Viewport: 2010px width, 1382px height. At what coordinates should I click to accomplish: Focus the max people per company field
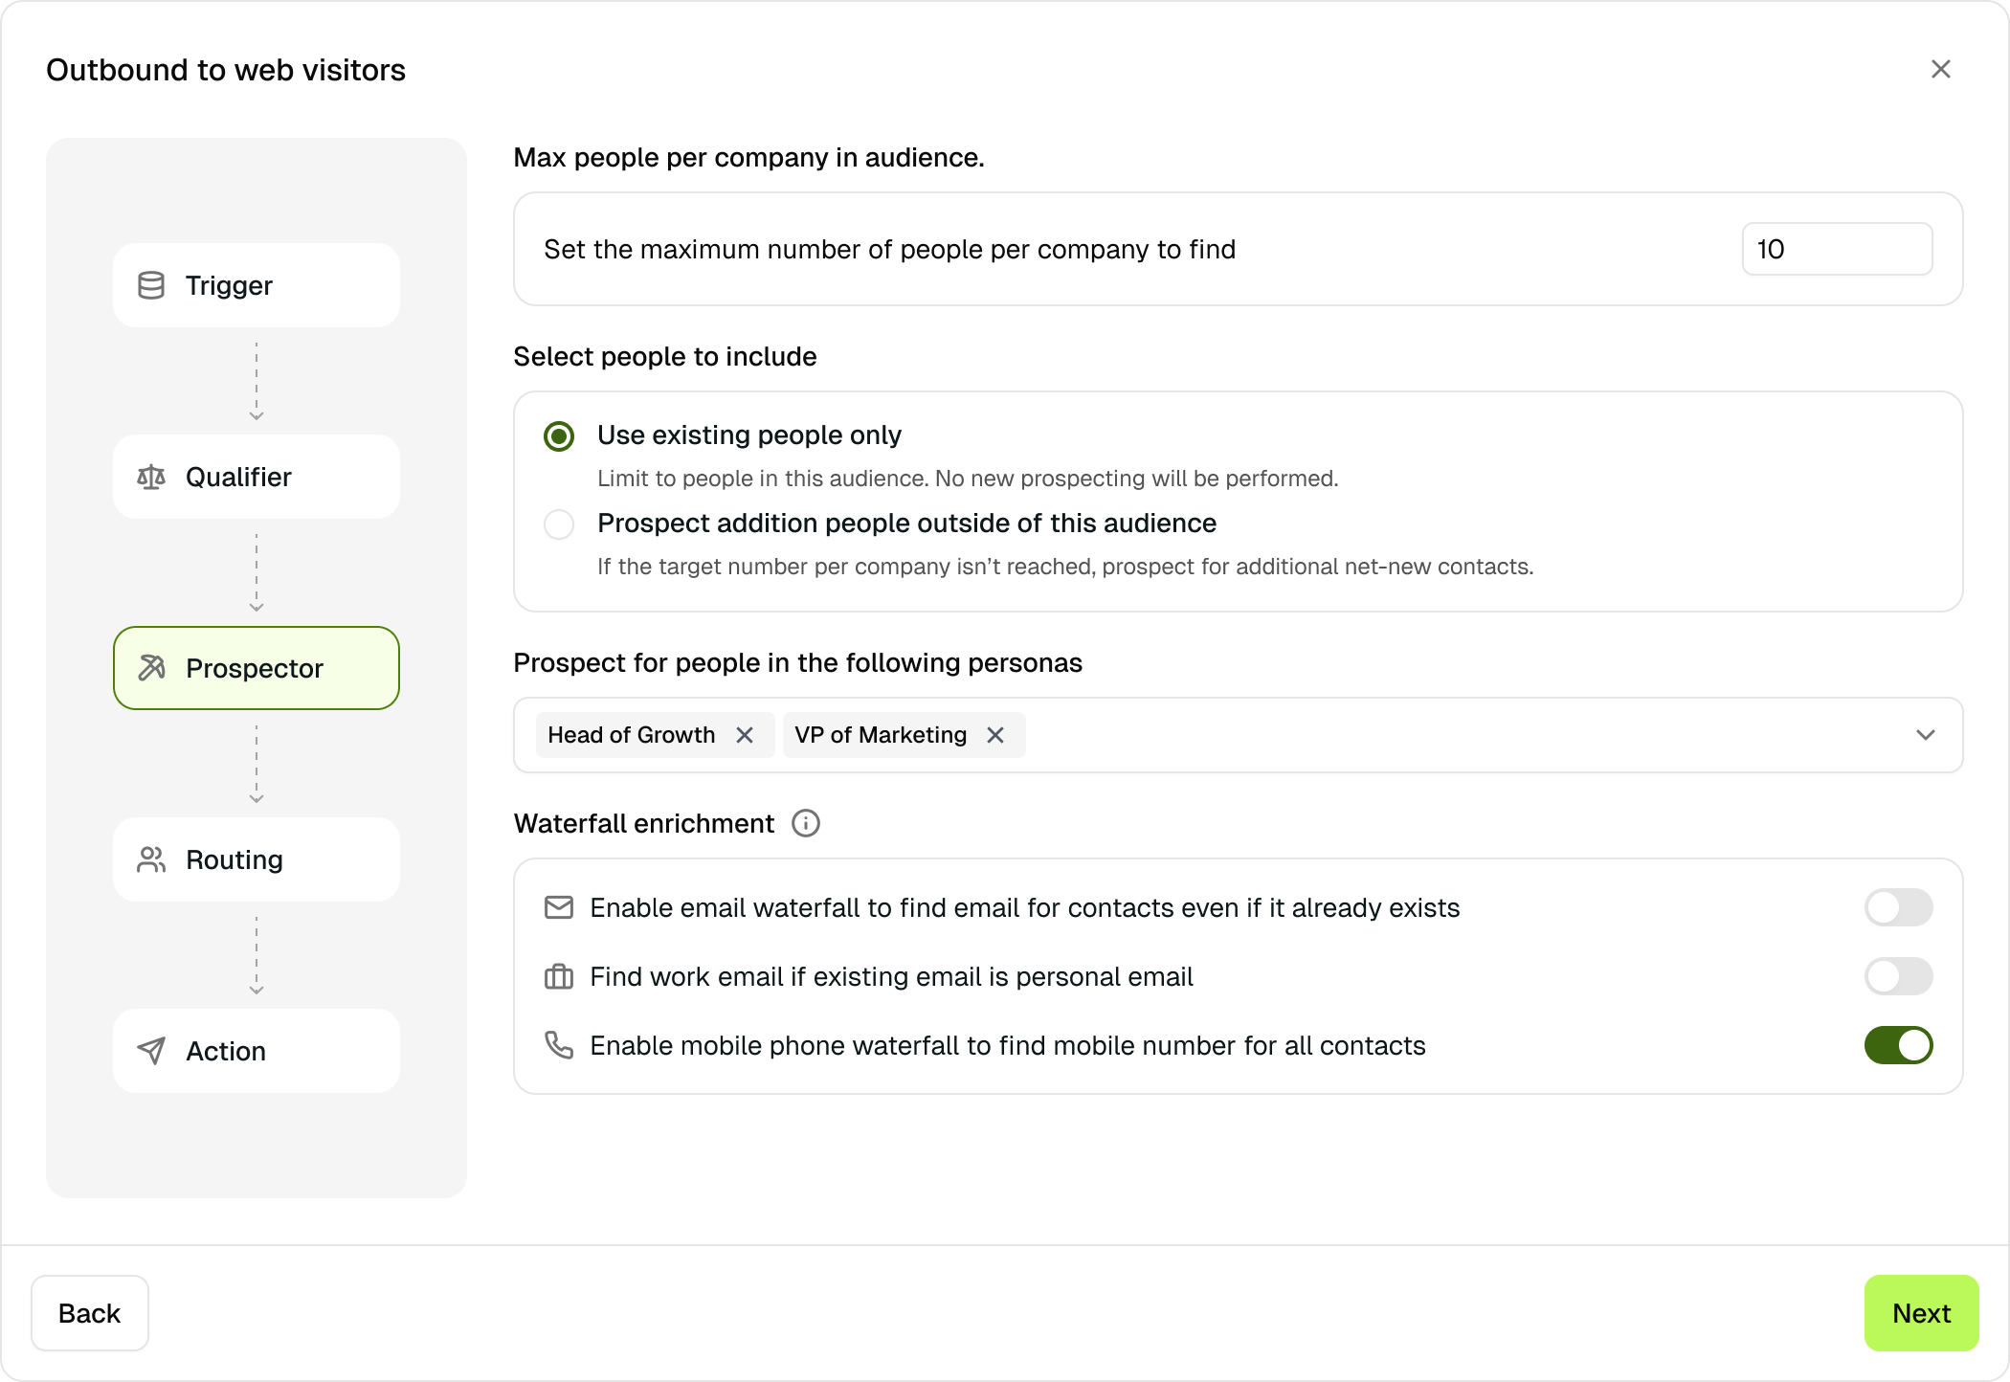[x=1836, y=249]
